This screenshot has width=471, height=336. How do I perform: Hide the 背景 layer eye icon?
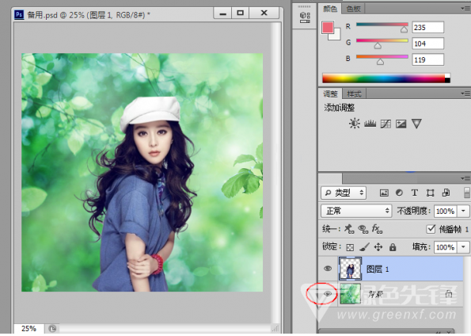click(x=328, y=294)
